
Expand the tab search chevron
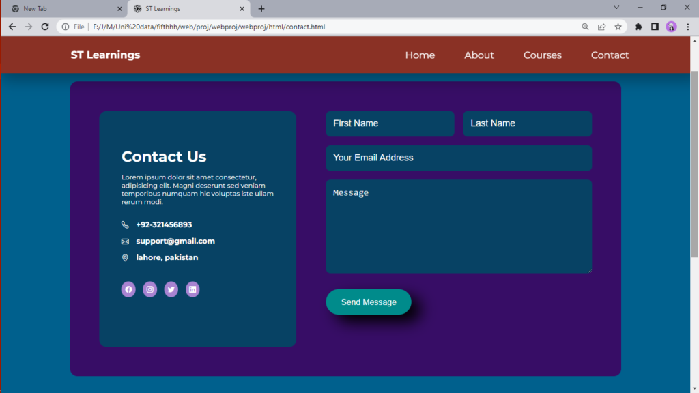(x=616, y=8)
